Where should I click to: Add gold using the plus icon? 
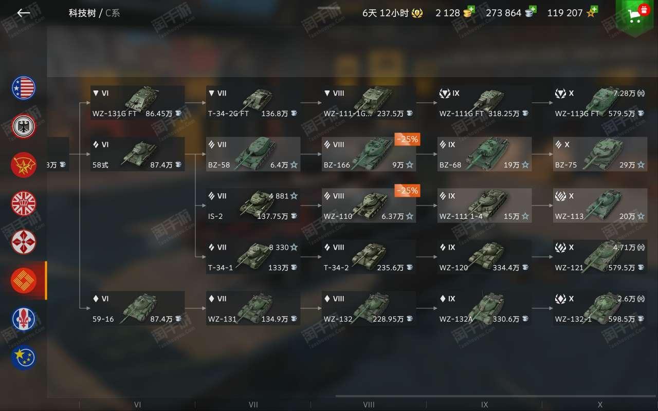click(471, 9)
